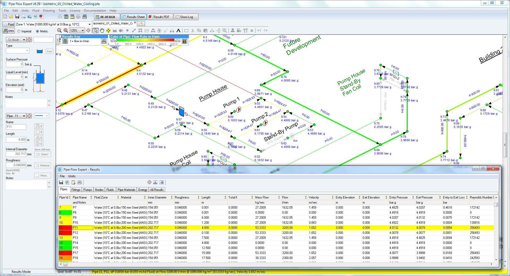Sort results by the Inner Diameter column arrows

pyautogui.click(x=172, y=197)
